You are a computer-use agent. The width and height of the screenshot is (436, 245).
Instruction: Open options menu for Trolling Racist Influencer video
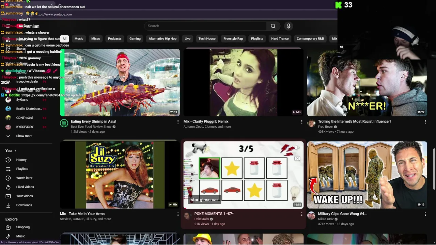coord(425,121)
